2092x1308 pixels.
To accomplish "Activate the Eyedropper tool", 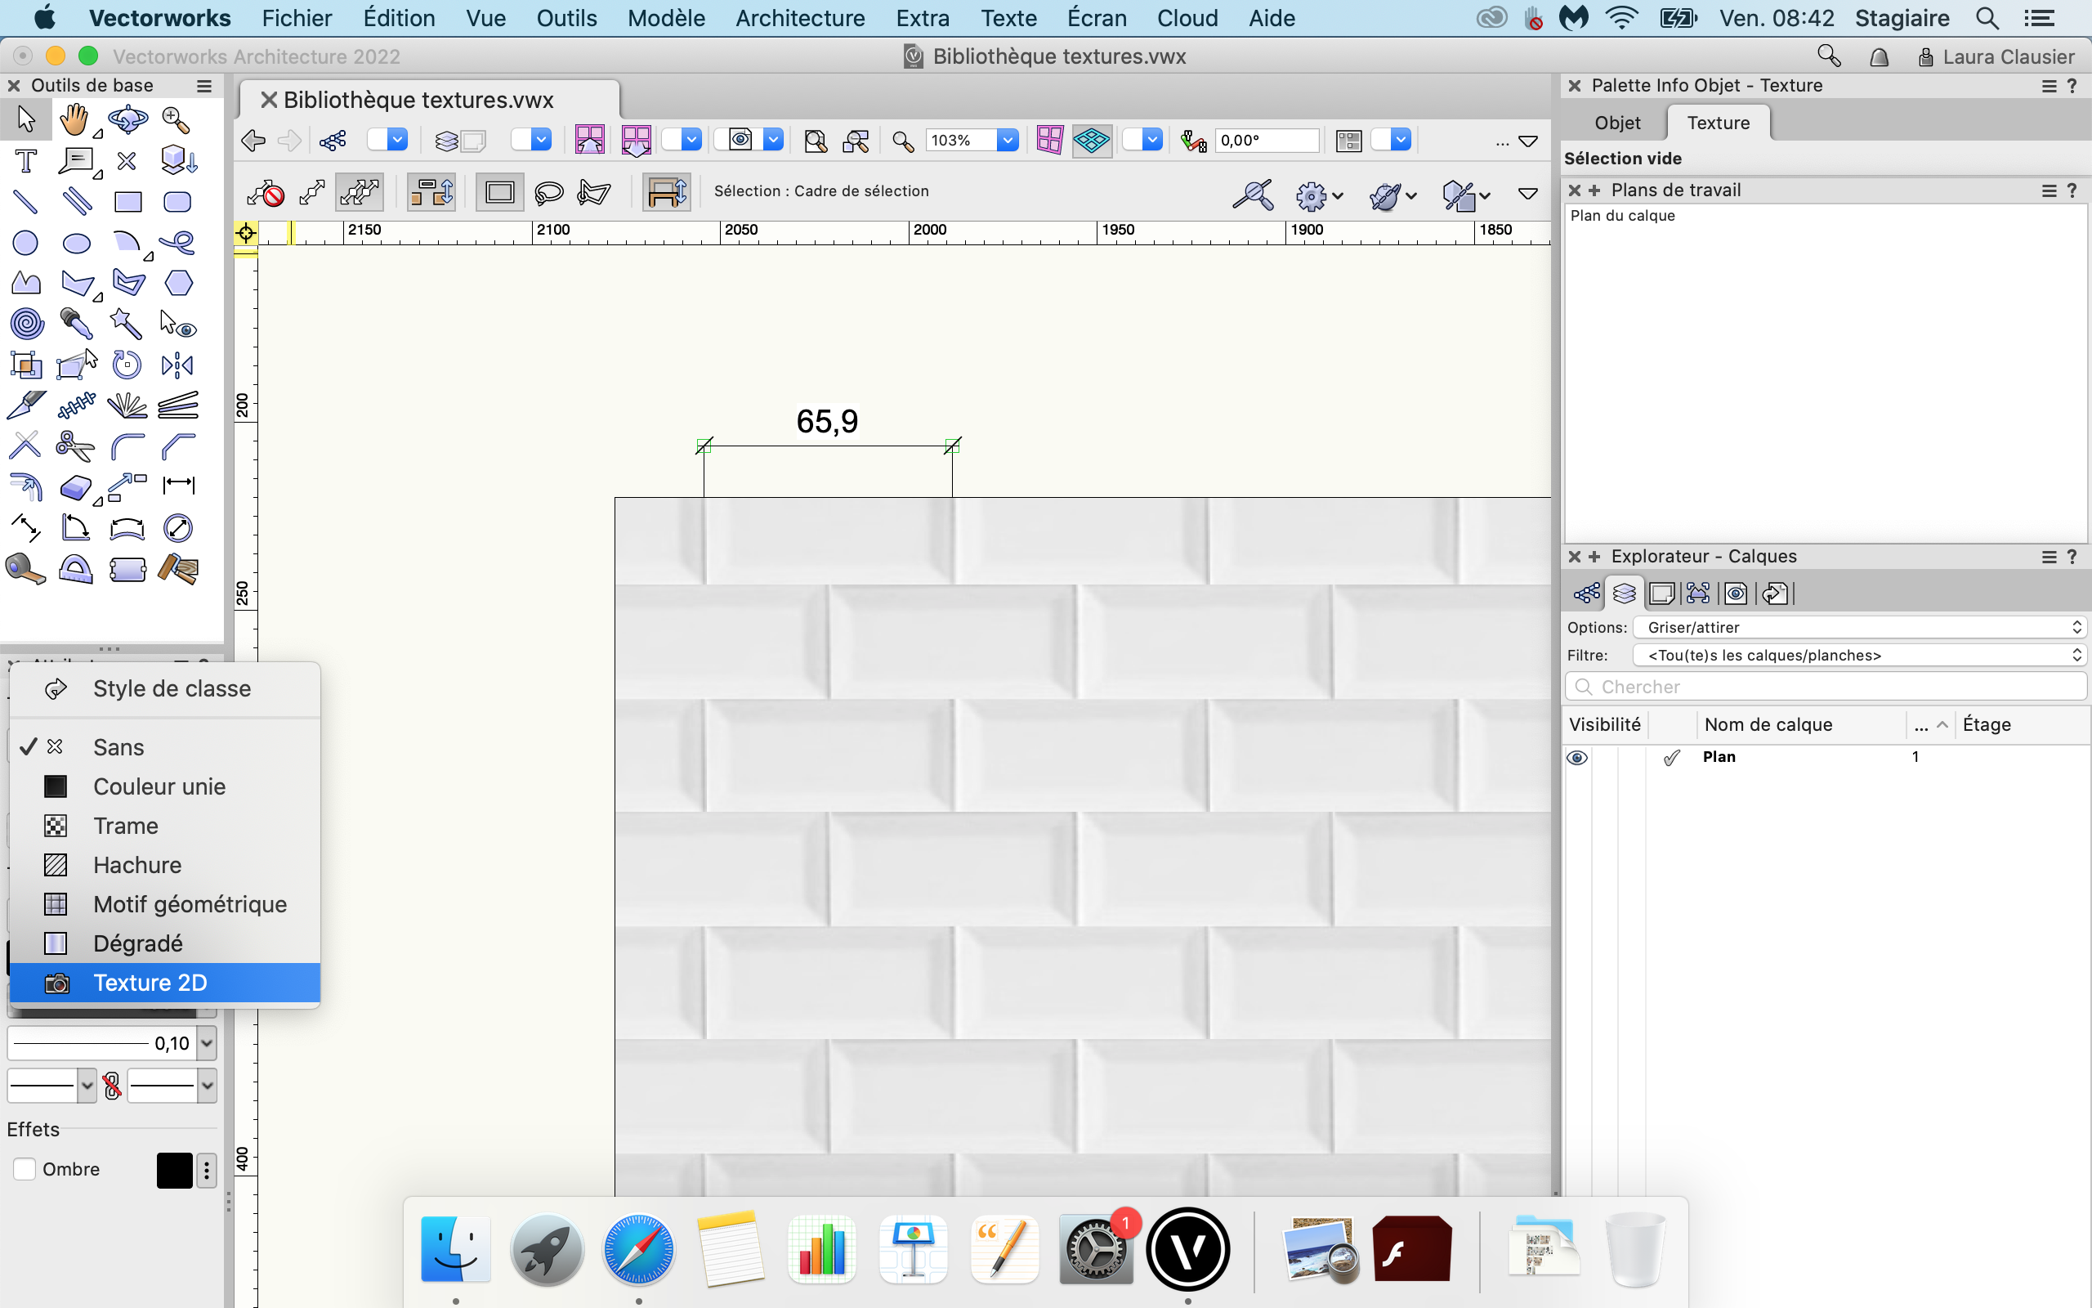I will [x=76, y=324].
